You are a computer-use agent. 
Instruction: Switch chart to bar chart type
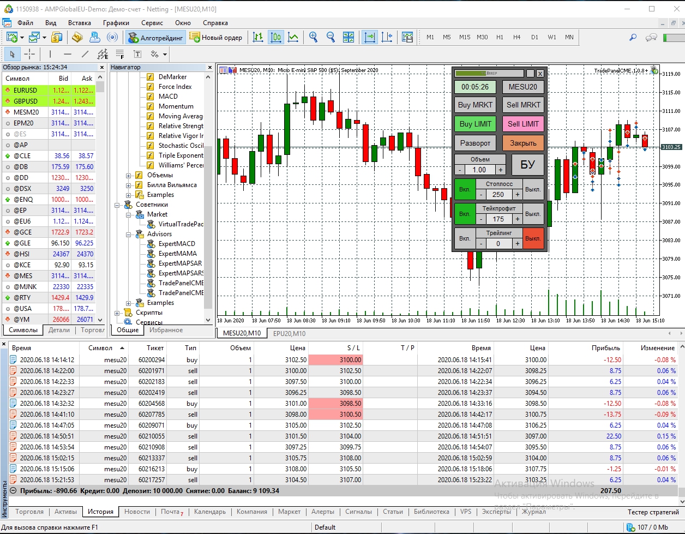tap(258, 37)
